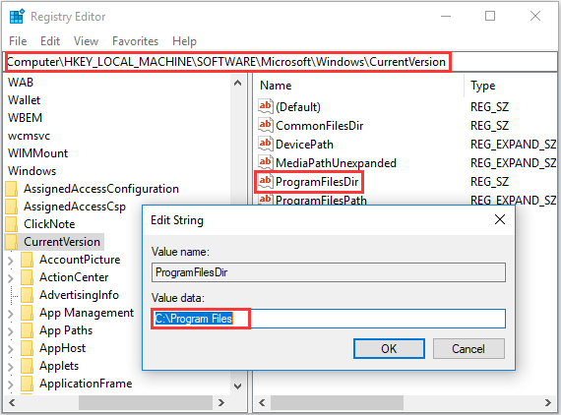This screenshot has width=561, height=415.
Task: Select the WAB tree item
Action: (x=21, y=83)
